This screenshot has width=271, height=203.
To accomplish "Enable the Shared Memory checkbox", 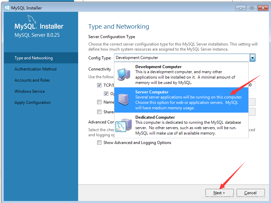I will (x=99, y=112).
